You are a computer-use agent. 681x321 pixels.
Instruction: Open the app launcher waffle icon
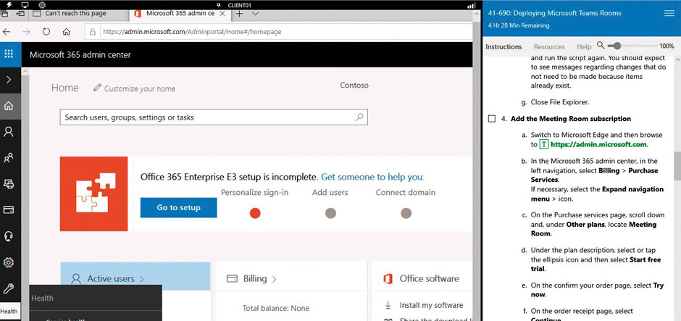(9, 54)
